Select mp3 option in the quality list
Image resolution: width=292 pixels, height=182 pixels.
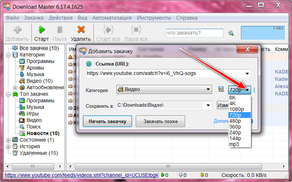pos(234,144)
